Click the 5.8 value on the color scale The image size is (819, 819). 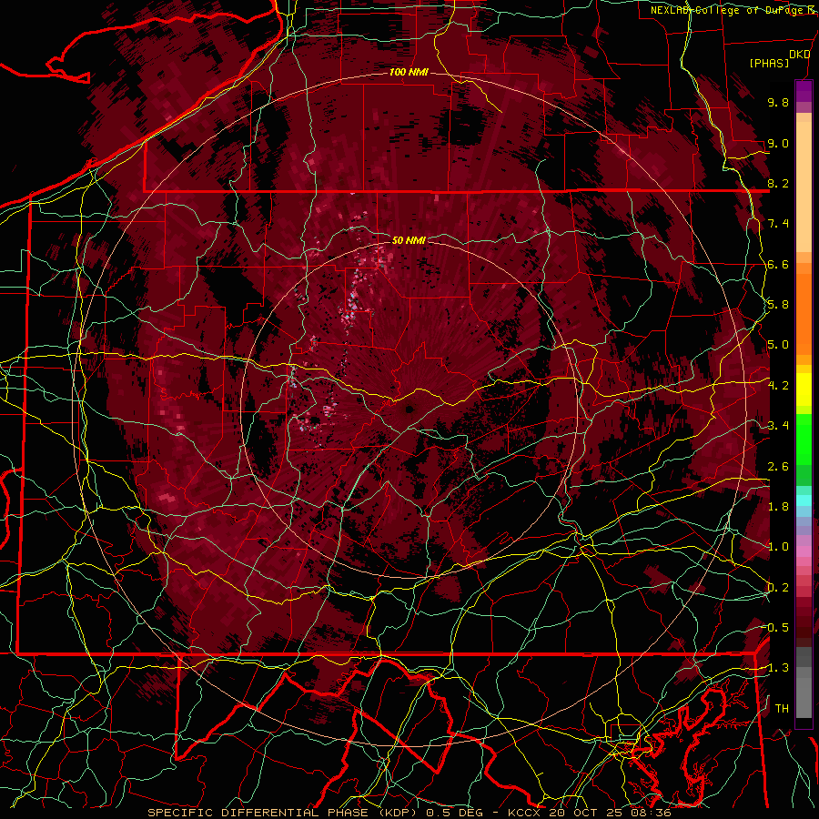pyautogui.click(x=778, y=305)
